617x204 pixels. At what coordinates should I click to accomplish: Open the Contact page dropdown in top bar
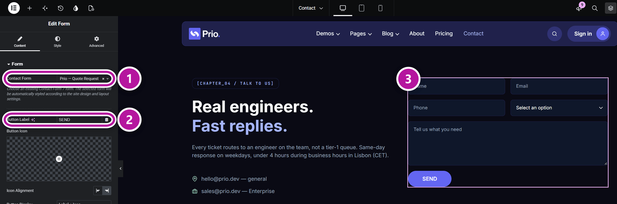[x=310, y=8]
